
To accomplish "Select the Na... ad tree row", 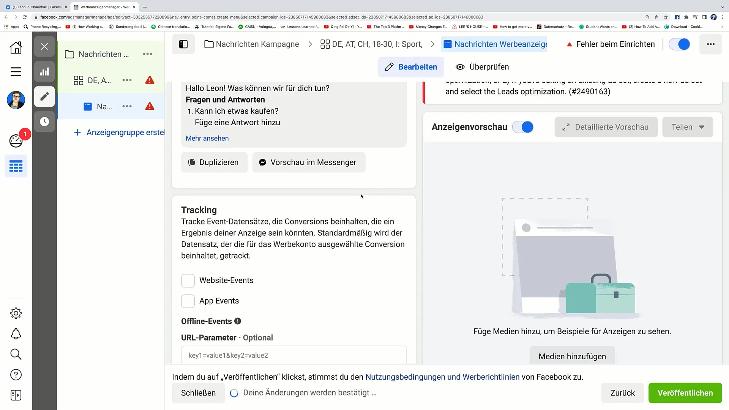I will pyautogui.click(x=111, y=106).
